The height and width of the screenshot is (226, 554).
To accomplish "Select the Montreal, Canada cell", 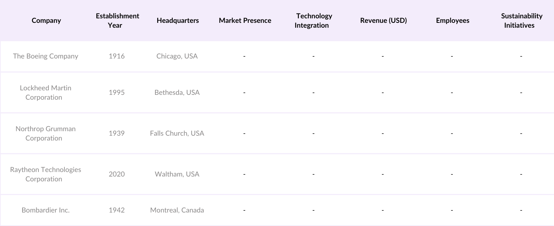I will click(177, 210).
